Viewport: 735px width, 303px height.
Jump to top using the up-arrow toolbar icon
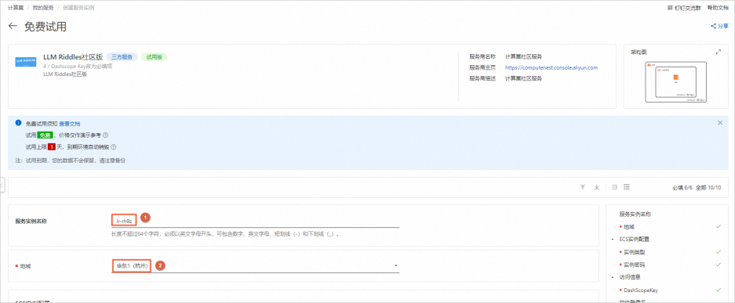click(x=583, y=187)
